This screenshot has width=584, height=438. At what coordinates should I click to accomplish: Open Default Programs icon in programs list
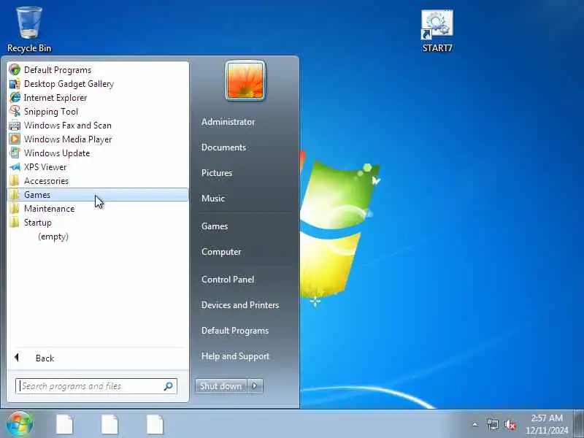click(x=15, y=69)
